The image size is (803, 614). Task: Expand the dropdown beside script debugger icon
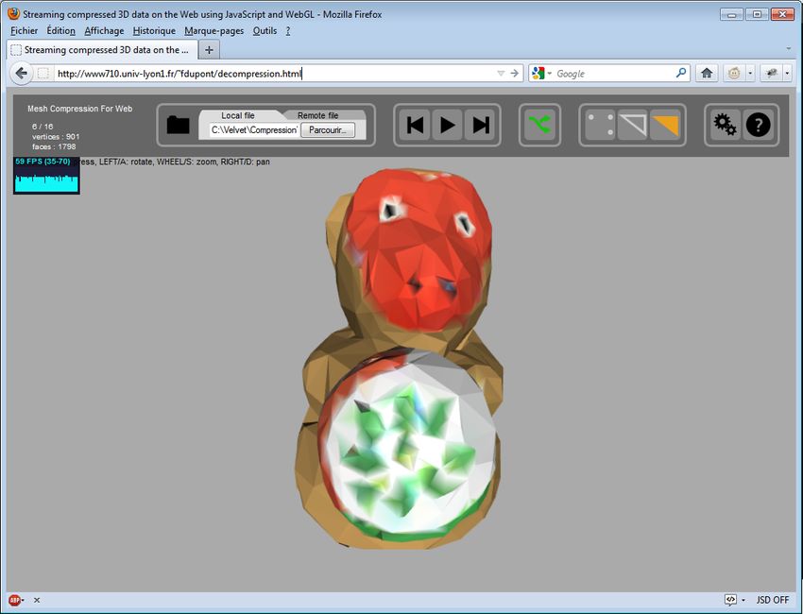click(x=743, y=600)
